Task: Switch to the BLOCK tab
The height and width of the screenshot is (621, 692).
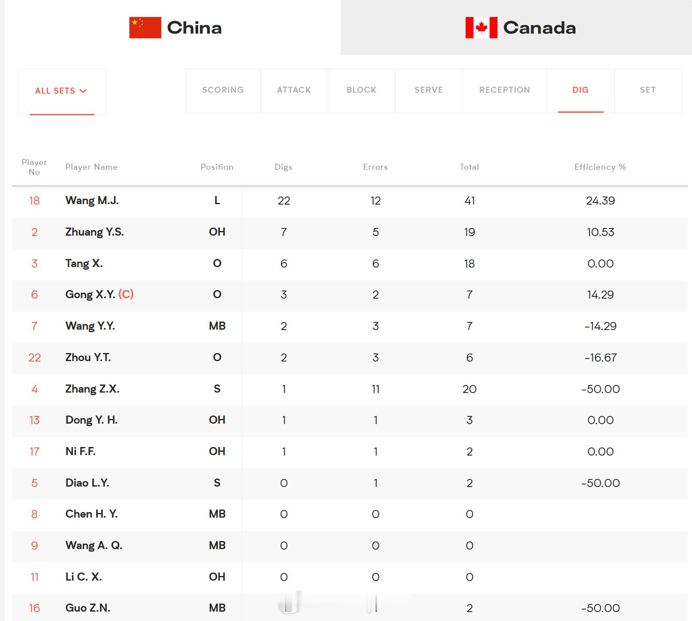Action: tap(361, 91)
